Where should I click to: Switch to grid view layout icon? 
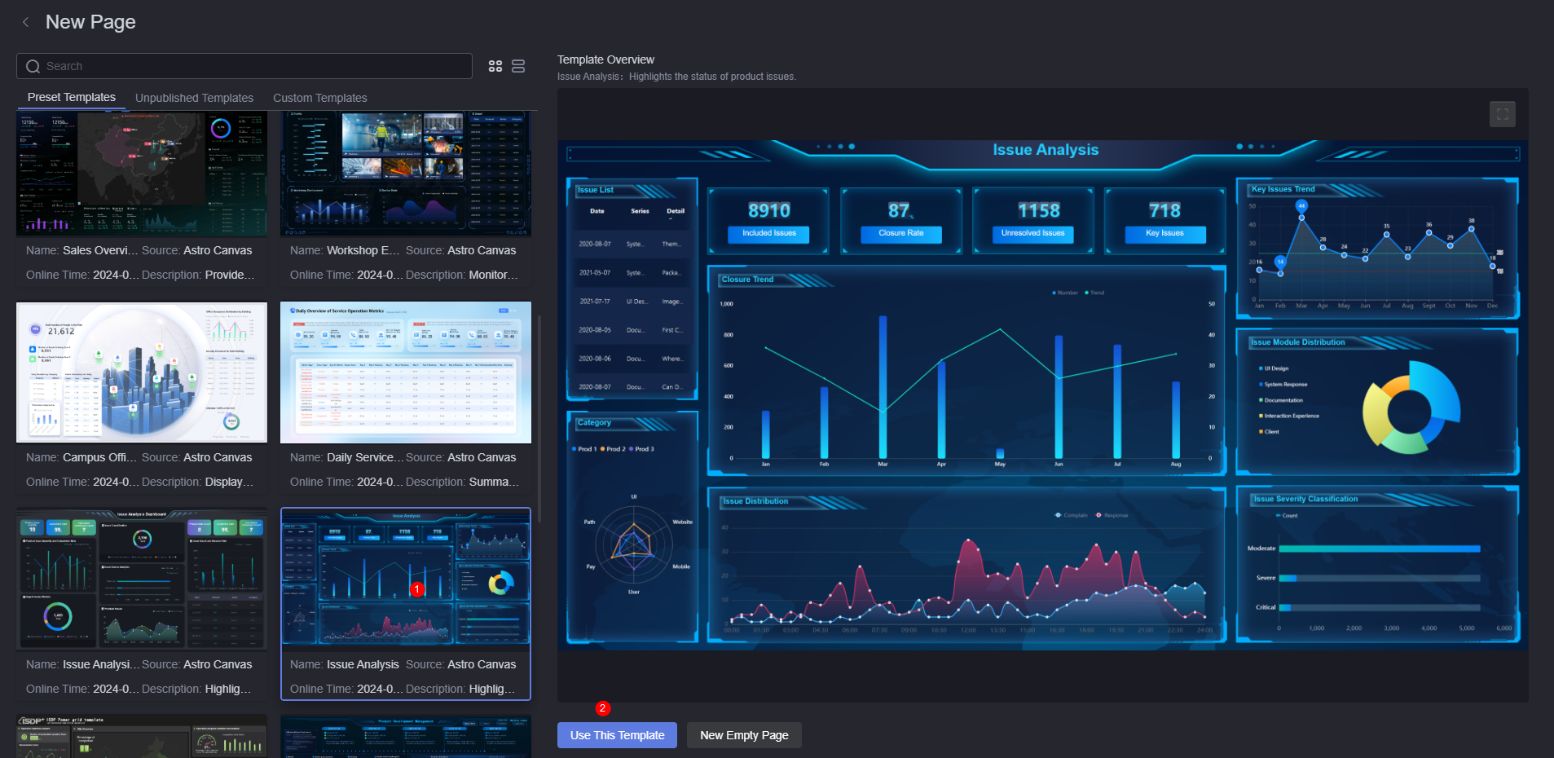(x=495, y=66)
